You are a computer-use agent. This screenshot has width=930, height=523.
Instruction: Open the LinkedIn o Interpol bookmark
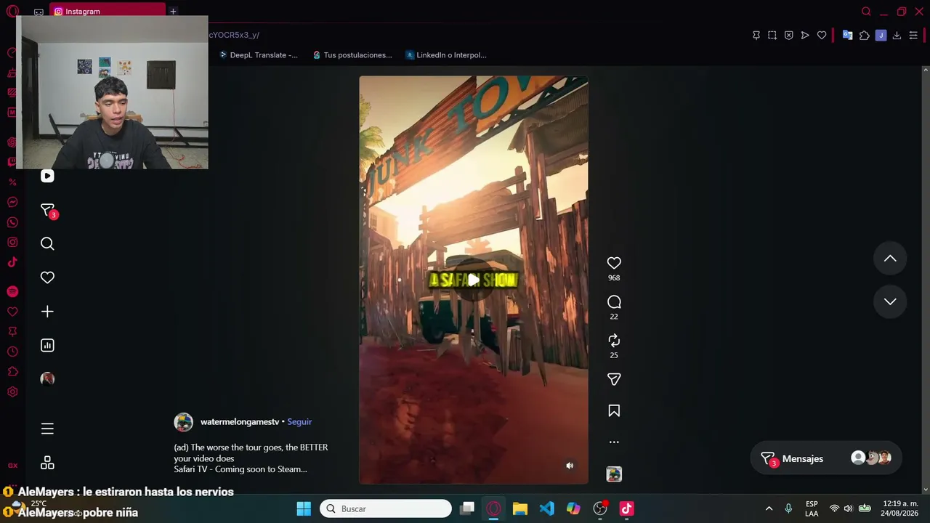(x=446, y=55)
